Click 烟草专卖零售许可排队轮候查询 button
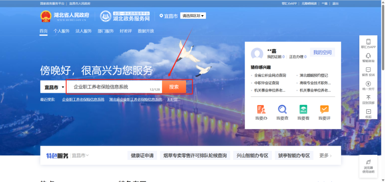This screenshot has width=385, height=182. (x=195, y=156)
